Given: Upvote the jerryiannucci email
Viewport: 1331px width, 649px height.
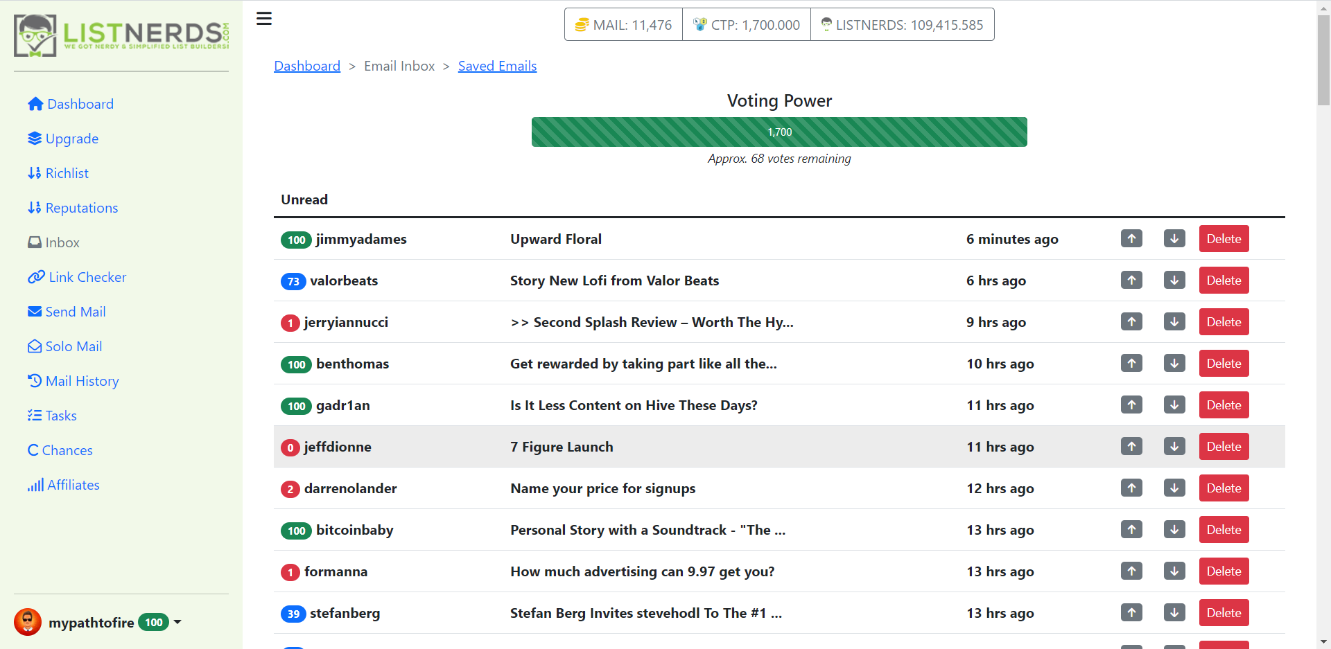Looking at the screenshot, I should pyautogui.click(x=1131, y=322).
